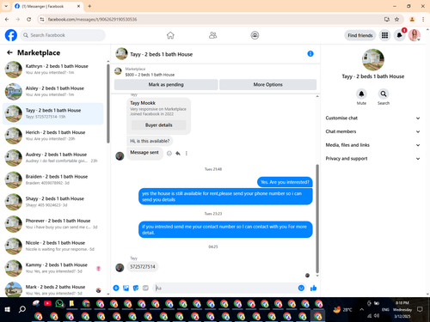430x322 pixels.
Task: Mute the Tayy conversation
Action: tap(361, 94)
